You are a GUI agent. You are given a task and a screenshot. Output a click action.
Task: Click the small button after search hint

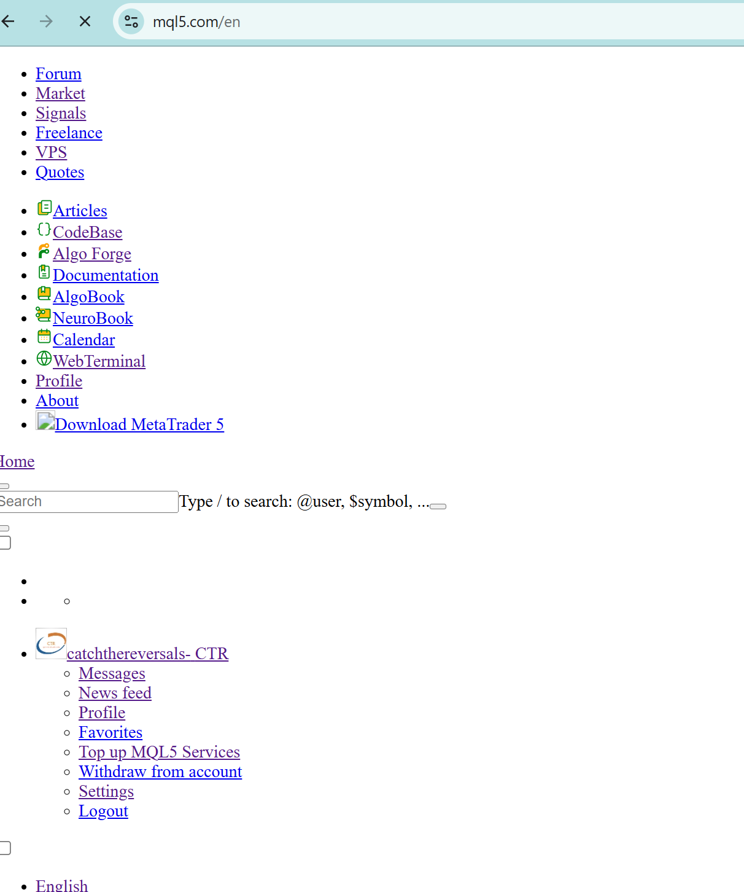click(x=438, y=506)
